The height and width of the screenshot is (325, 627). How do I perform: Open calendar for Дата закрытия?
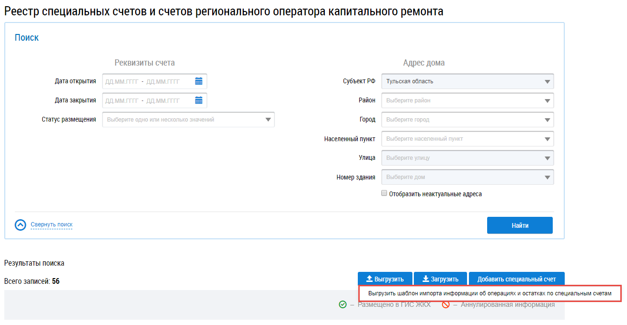199,101
